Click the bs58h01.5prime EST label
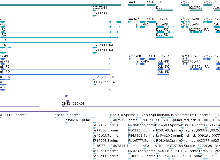The width and height of the screenshot is (220, 160). (105, 151)
